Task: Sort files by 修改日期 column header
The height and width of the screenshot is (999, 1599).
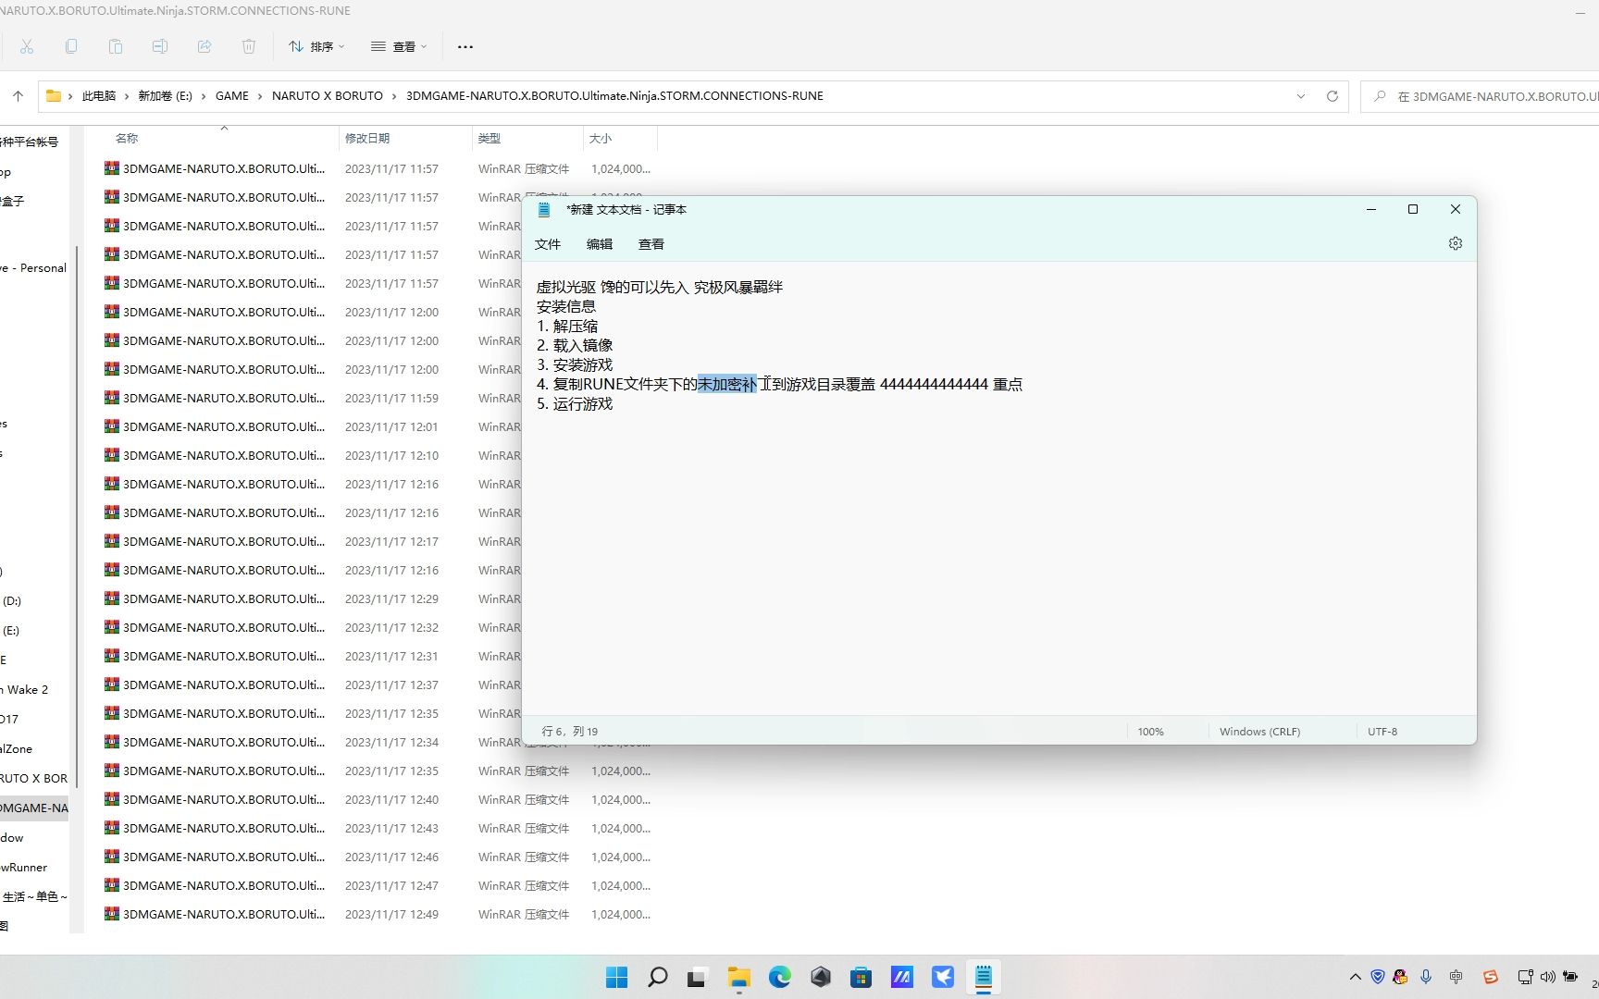Action: coord(367,138)
